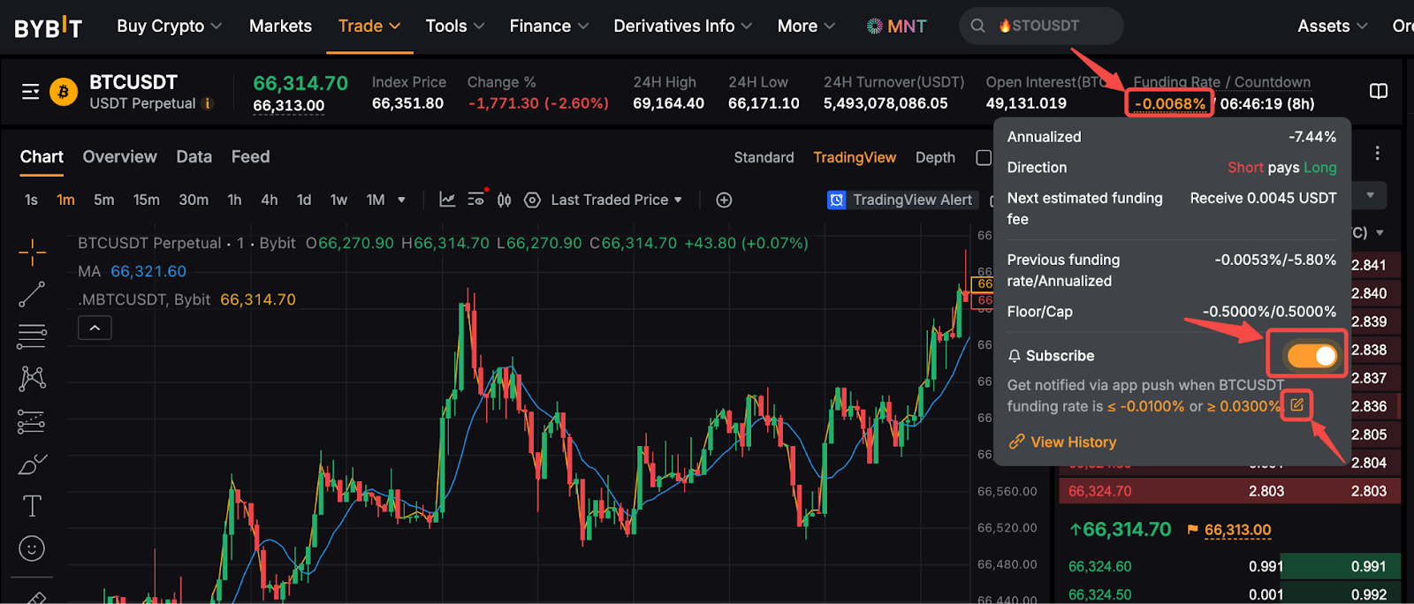The height and width of the screenshot is (604, 1414).
Task: Collapse the chart indicator legend
Action: [95, 328]
